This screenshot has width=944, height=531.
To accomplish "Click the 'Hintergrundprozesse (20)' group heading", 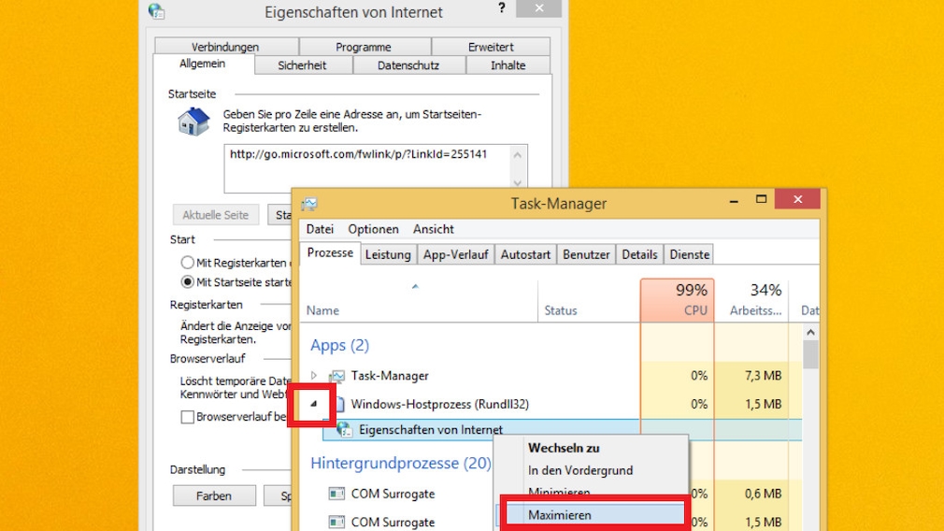I will [401, 463].
